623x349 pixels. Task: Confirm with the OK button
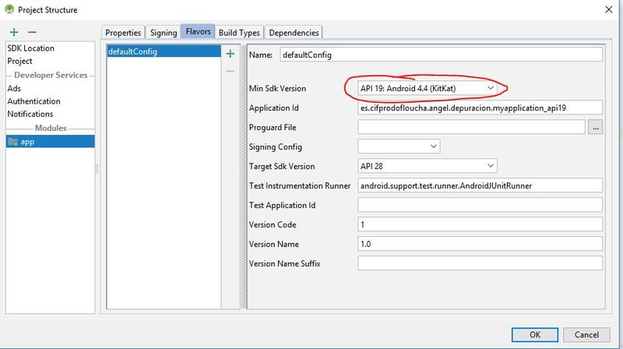click(535, 335)
